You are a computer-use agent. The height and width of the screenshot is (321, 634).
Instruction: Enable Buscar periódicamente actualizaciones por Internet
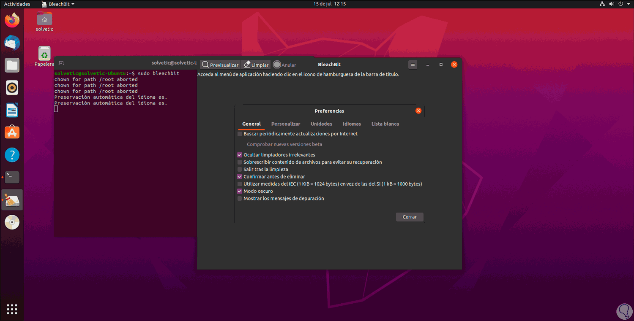(240, 134)
